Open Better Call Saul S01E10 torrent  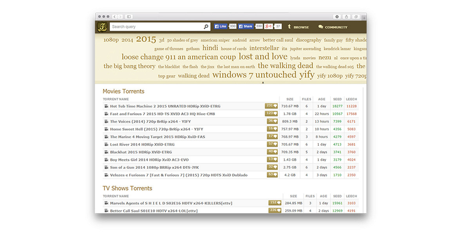click(x=154, y=211)
